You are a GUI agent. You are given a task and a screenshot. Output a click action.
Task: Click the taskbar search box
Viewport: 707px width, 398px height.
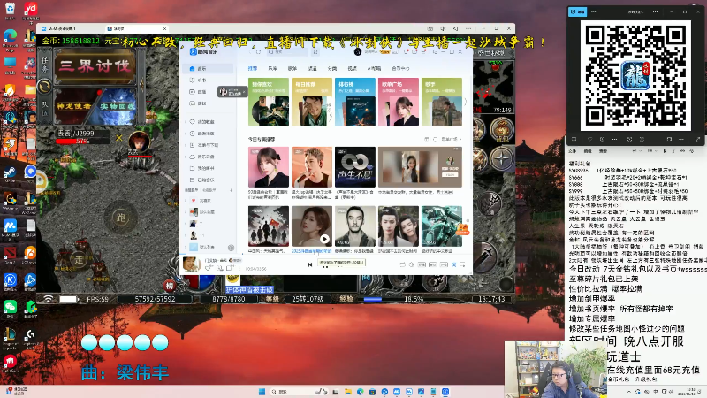coord(297,392)
